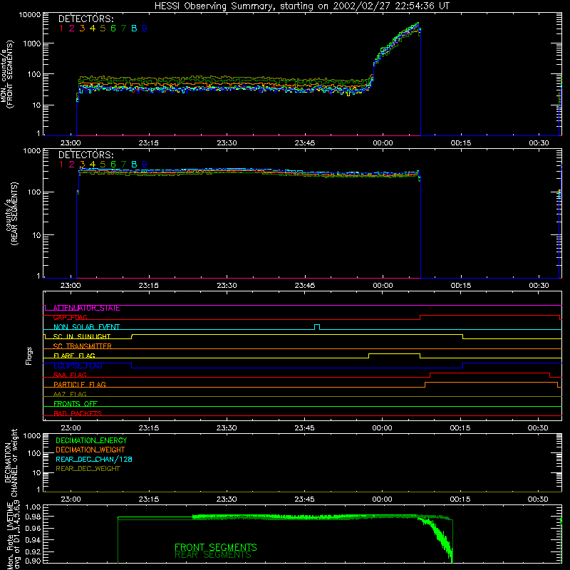Pick detector 5 in the rear segments legend

point(103,165)
